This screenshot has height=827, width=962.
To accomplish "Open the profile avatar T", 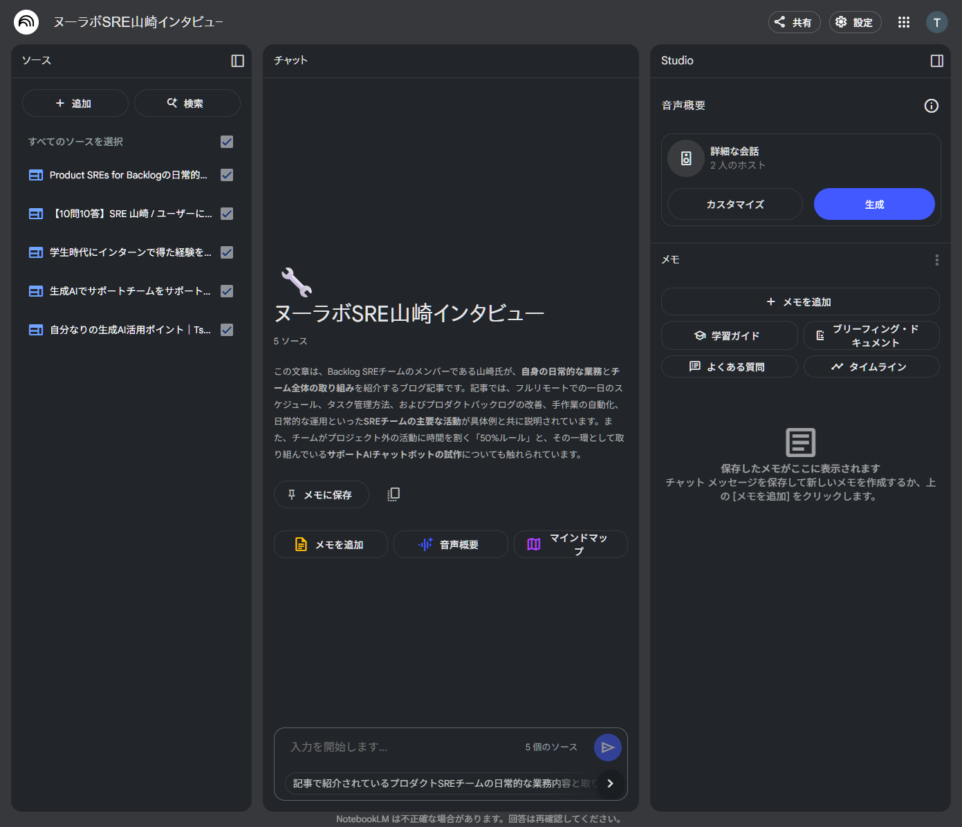I will pyautogui.click(x=936, y=21).
